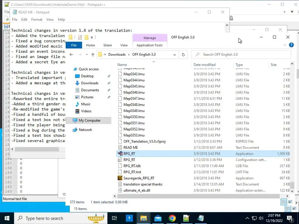The image size is (299, 224).
Task: Open Edit menu in READ ME Notepad
Action: [24, 20]
